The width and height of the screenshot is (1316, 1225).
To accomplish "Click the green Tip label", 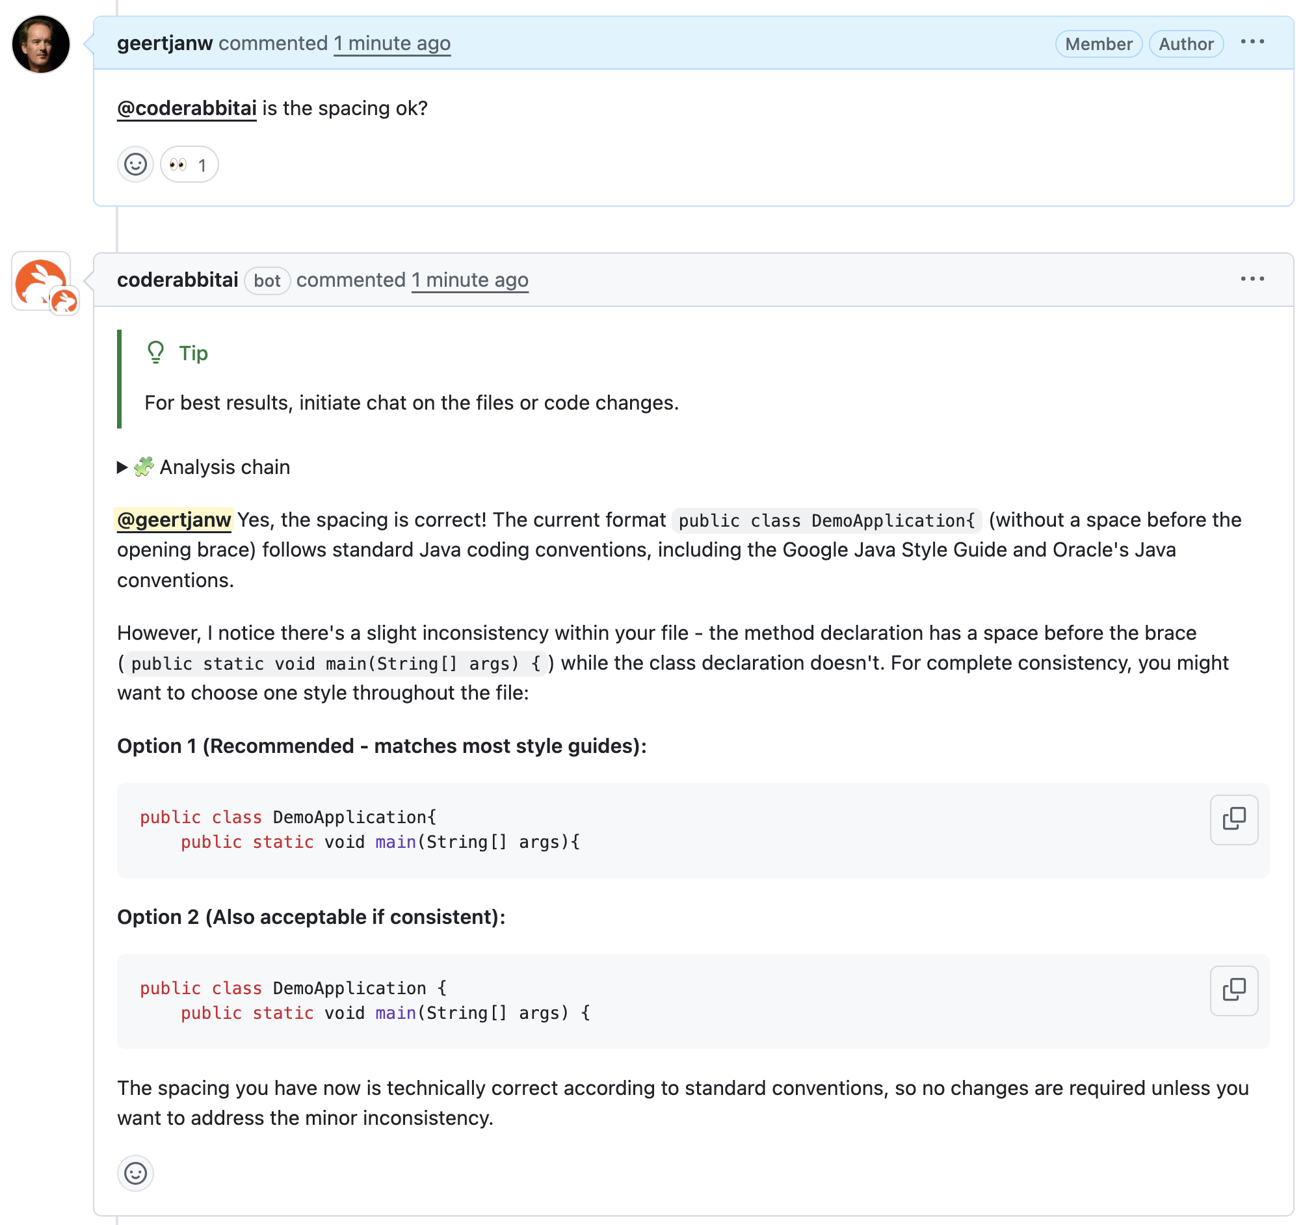I will click(x=192, y=354).
